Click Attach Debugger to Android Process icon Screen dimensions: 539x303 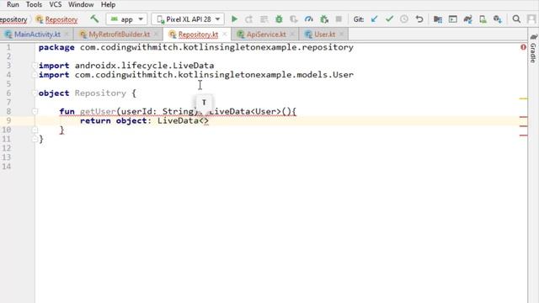(323, 19)
